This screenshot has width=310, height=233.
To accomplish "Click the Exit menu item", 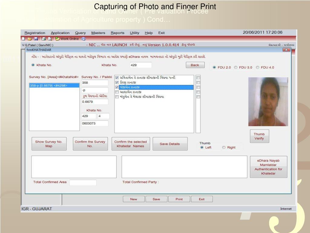I will (x=161, y=33).
